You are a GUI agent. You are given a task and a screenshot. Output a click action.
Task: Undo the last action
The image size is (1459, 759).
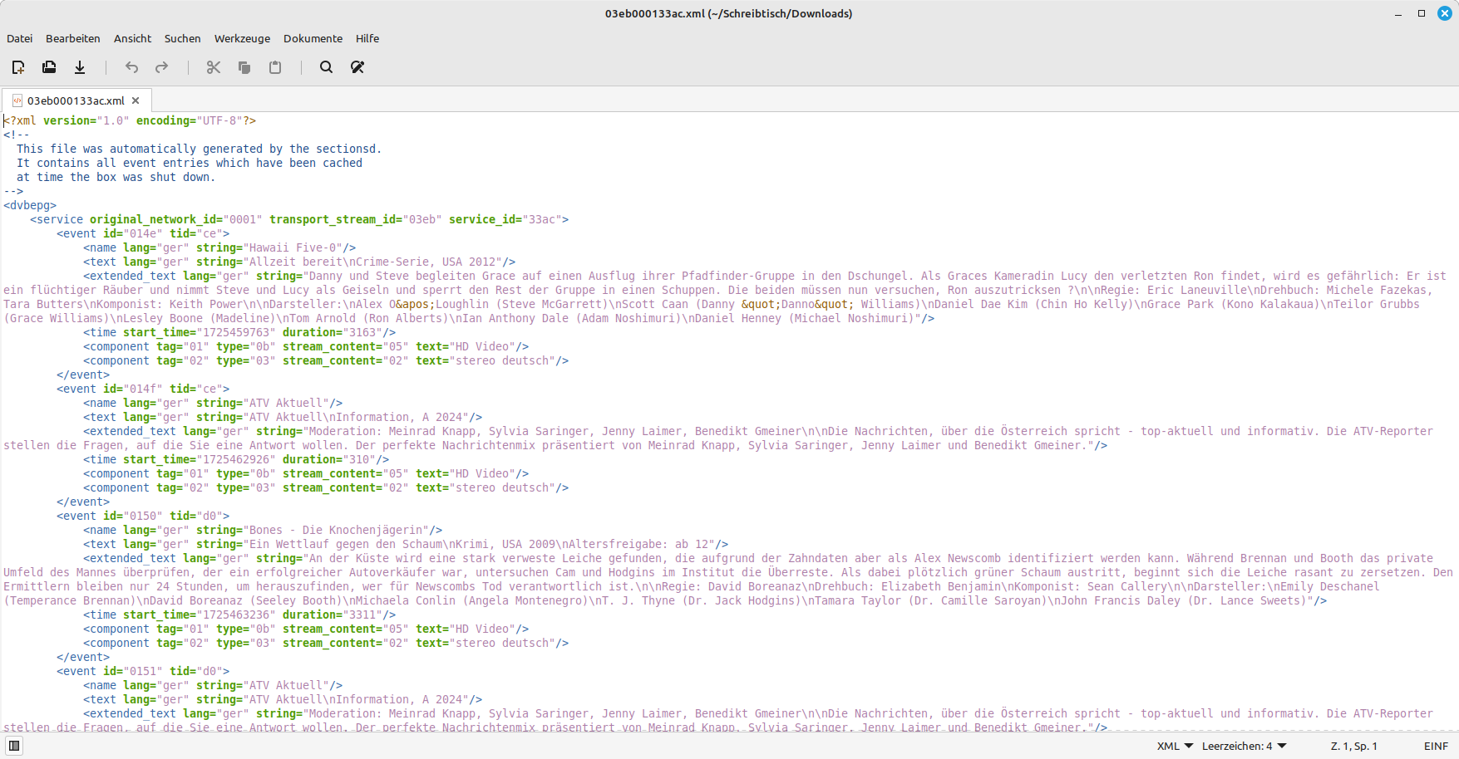(x=131, y=67)
